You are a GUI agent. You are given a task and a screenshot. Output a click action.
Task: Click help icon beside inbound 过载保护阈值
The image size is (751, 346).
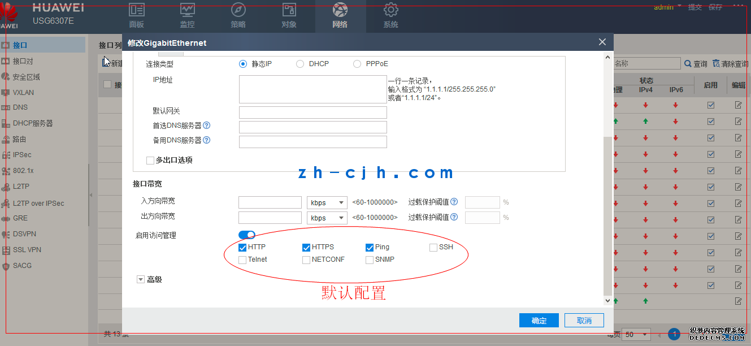[454, 202]
